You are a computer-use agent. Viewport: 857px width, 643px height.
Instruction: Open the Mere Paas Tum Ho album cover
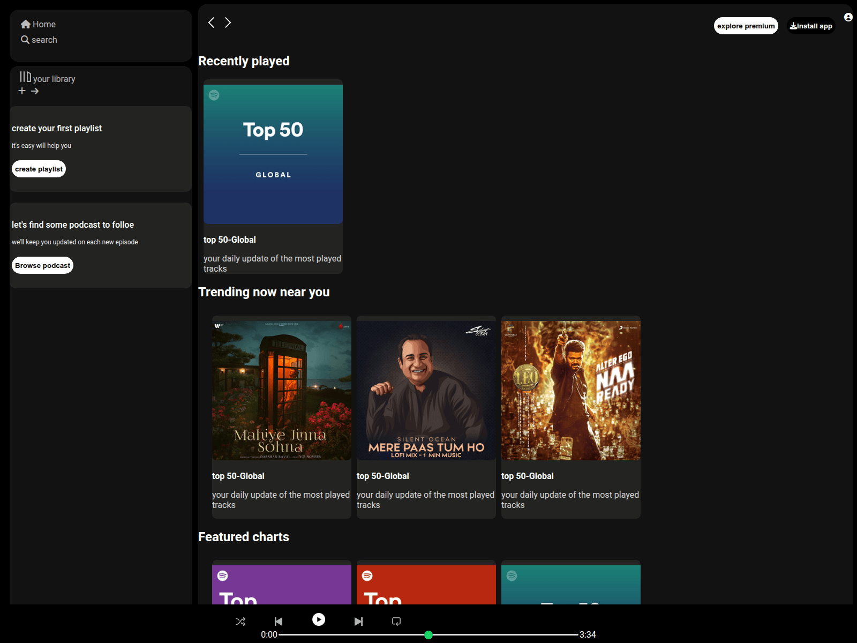click(426, 391)
